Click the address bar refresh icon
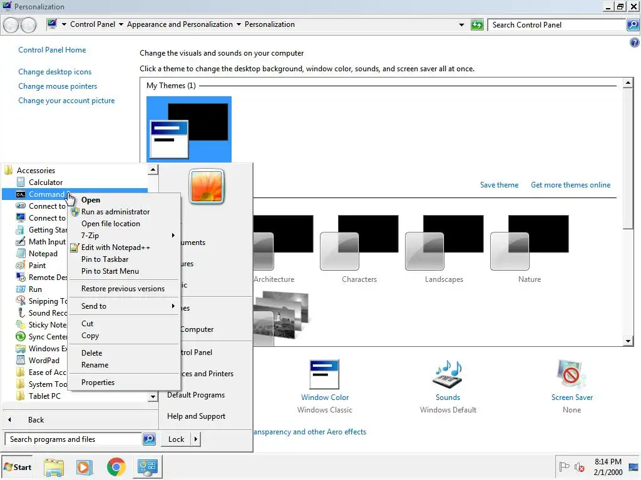 [477, 25]
